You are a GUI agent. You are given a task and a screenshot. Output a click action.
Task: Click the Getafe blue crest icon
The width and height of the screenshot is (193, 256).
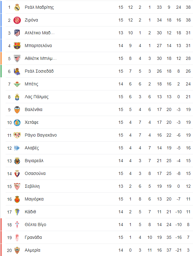(17, 123)
